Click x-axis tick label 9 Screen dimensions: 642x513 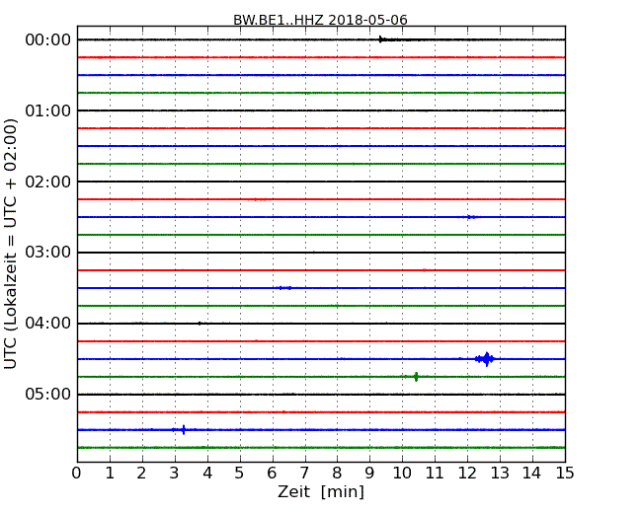[369, 474]
